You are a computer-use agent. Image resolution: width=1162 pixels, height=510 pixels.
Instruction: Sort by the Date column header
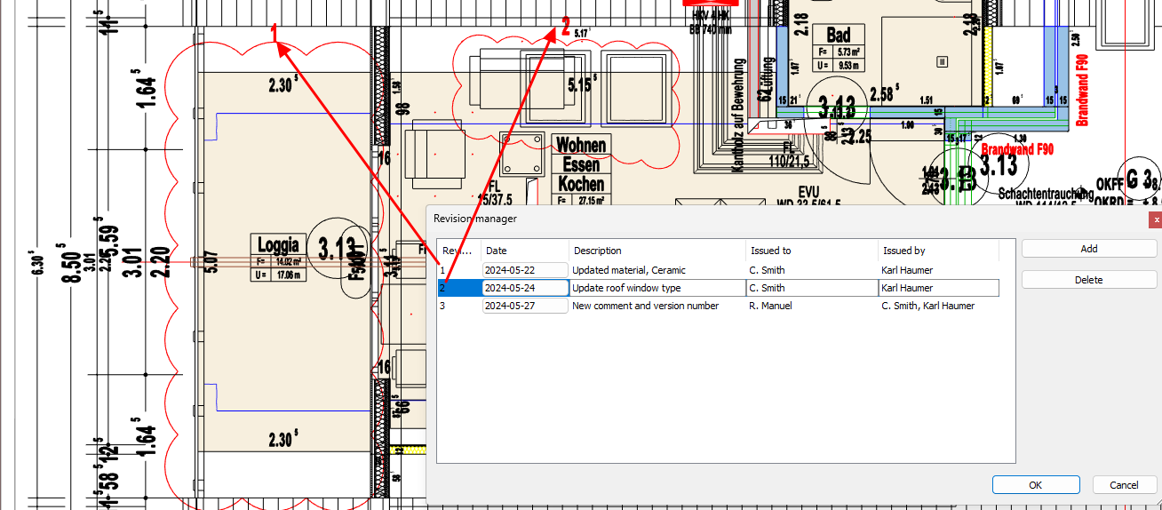524,251
